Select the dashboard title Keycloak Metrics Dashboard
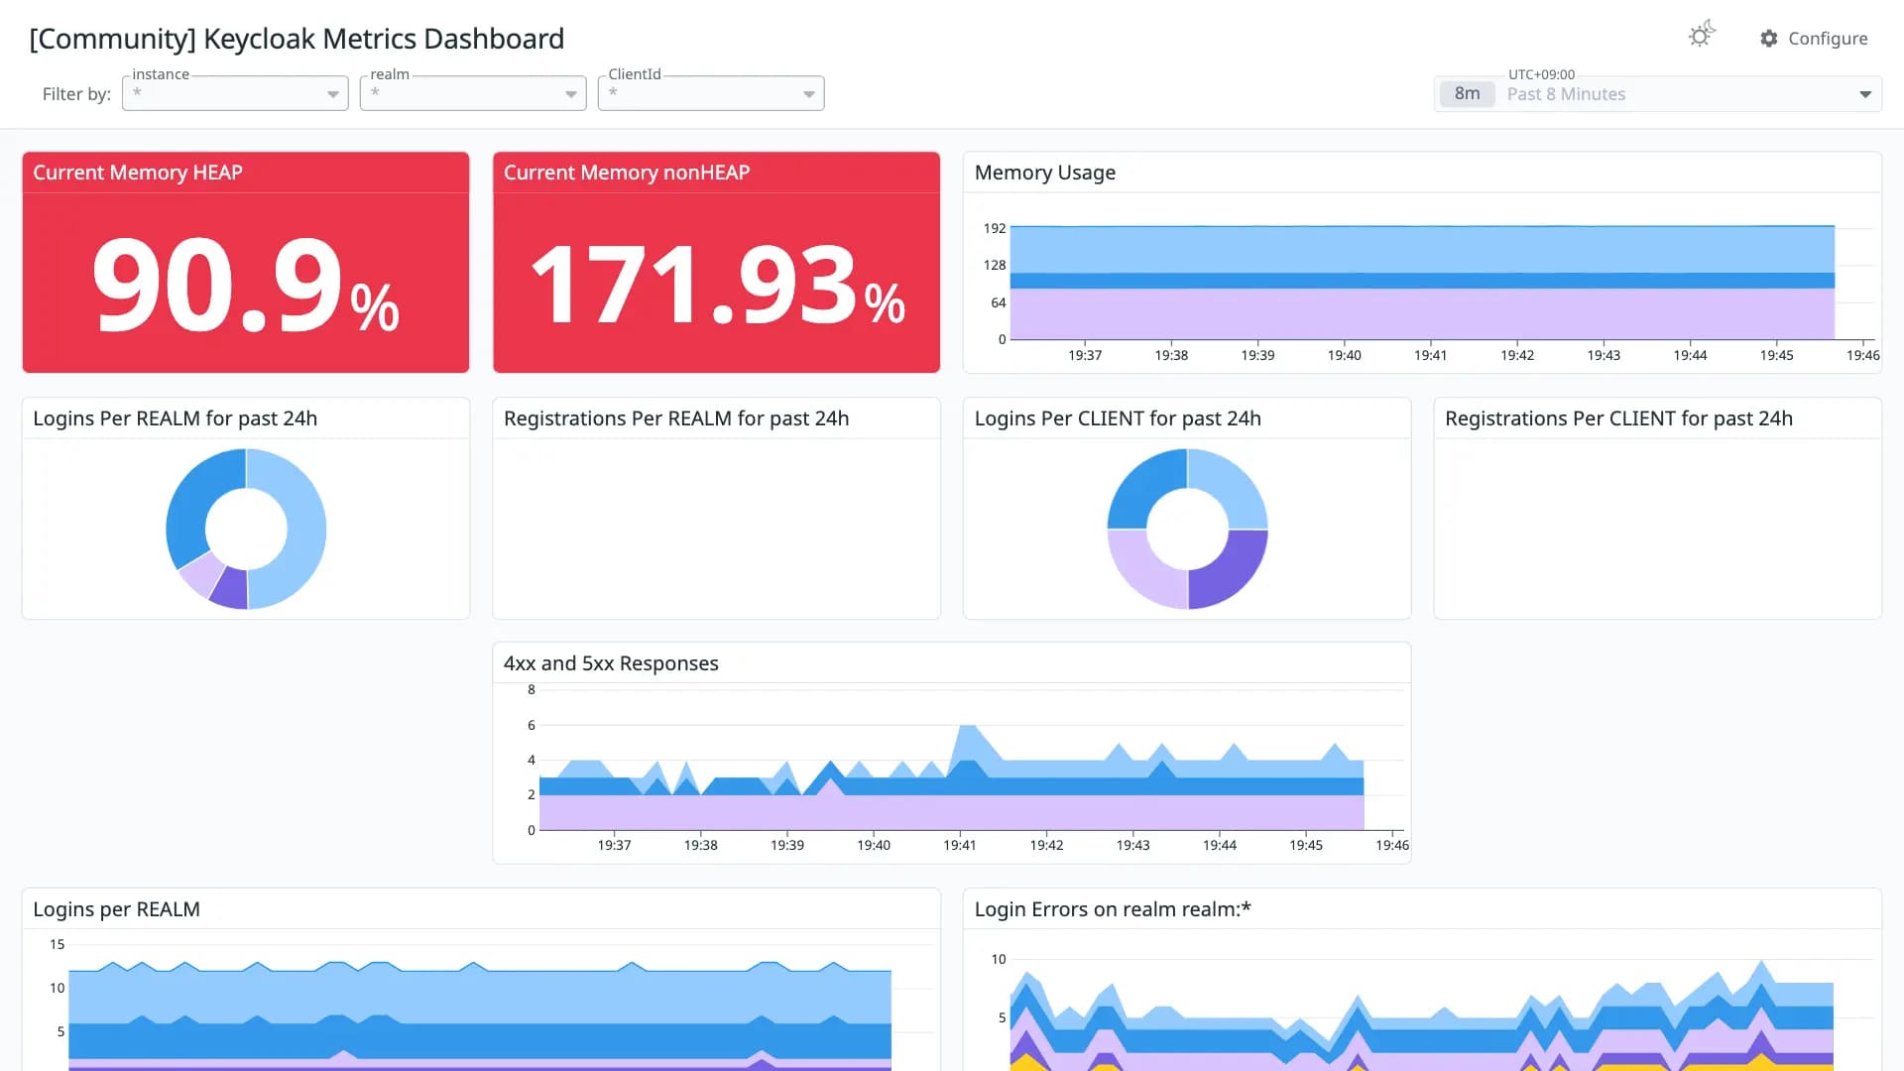The image size is (1904, 1071). point(297,39)
